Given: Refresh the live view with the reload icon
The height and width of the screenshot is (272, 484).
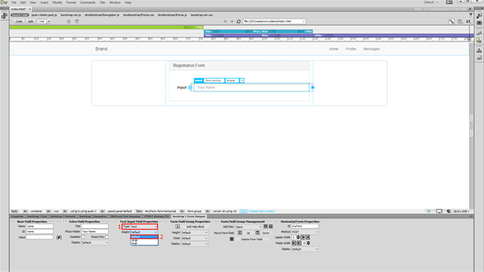Looking at the screenshot, I should coord(238,22).
